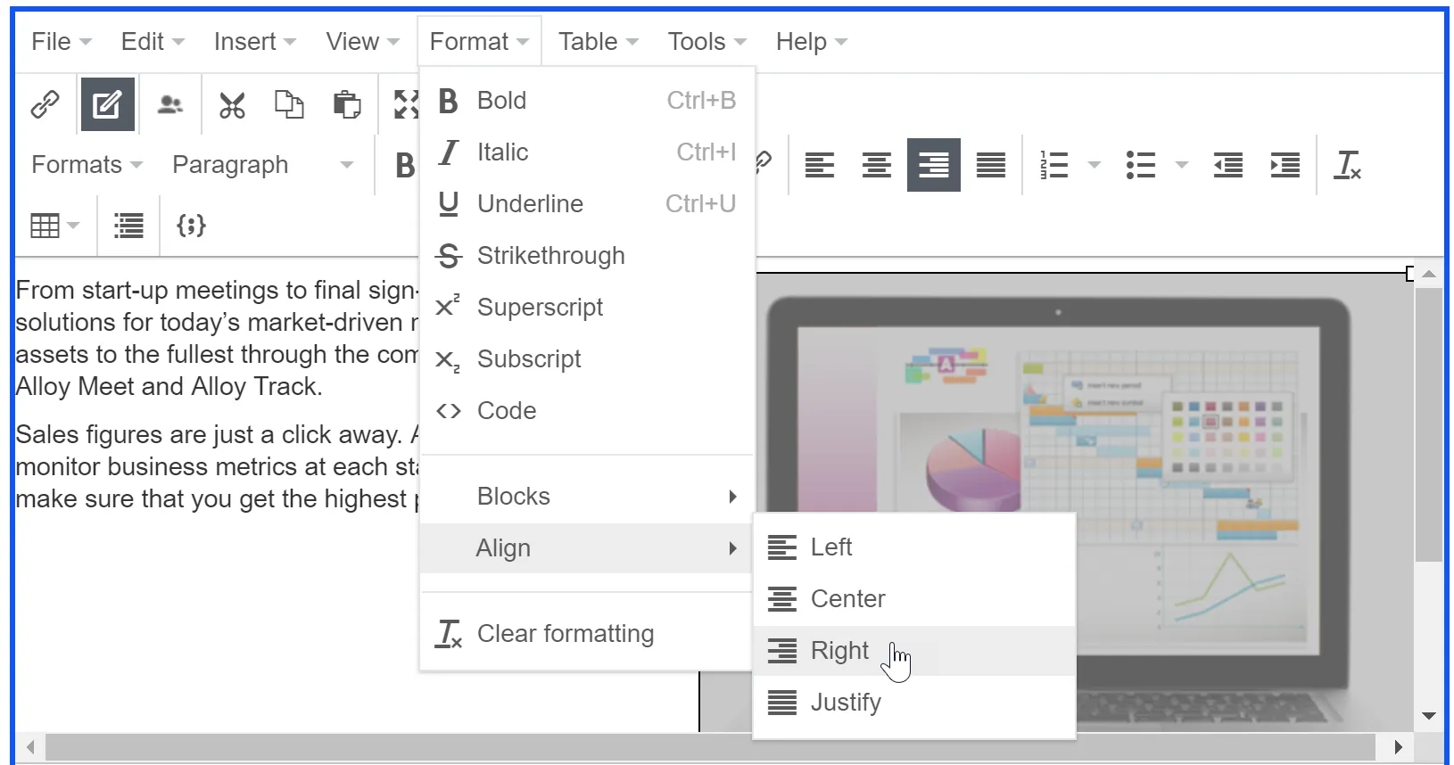Open the Table menu
The image size is (1454, 765).
pos(598,42)
